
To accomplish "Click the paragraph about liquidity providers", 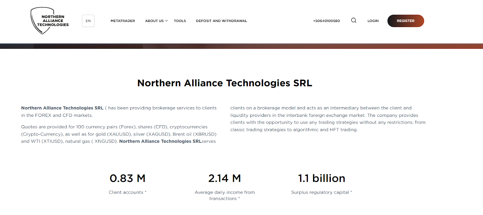I will [x=328, y=119].
